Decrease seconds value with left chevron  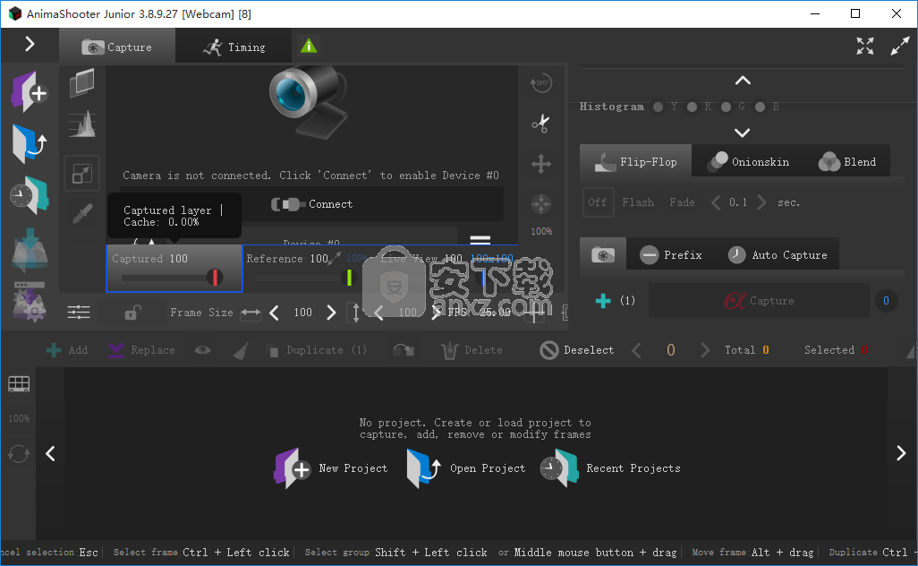[716, 202]
